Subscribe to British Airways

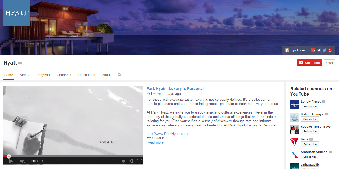pyautogui.click(x=310, y=119)
